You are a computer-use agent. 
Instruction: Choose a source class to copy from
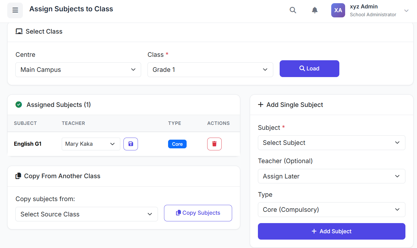[x=86, y=214]
